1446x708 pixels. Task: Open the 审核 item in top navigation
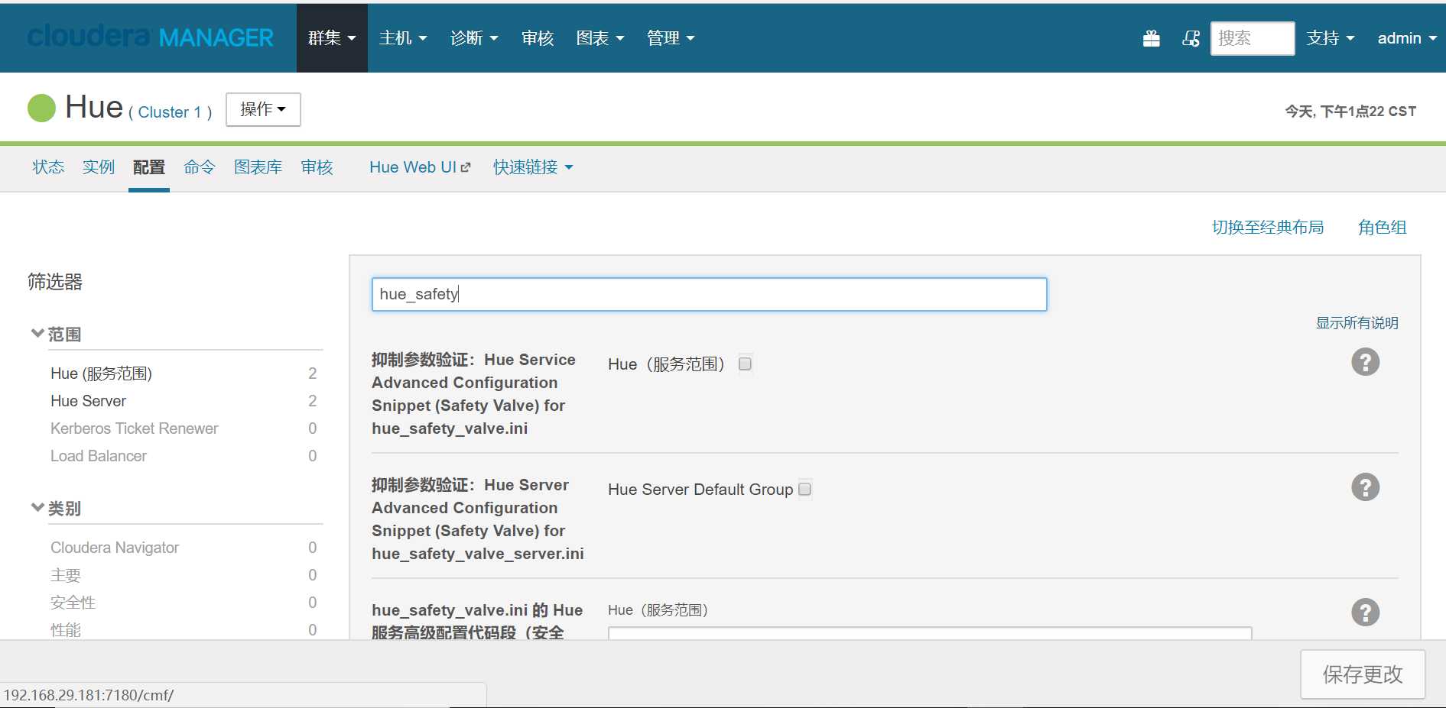pos(538,38)
